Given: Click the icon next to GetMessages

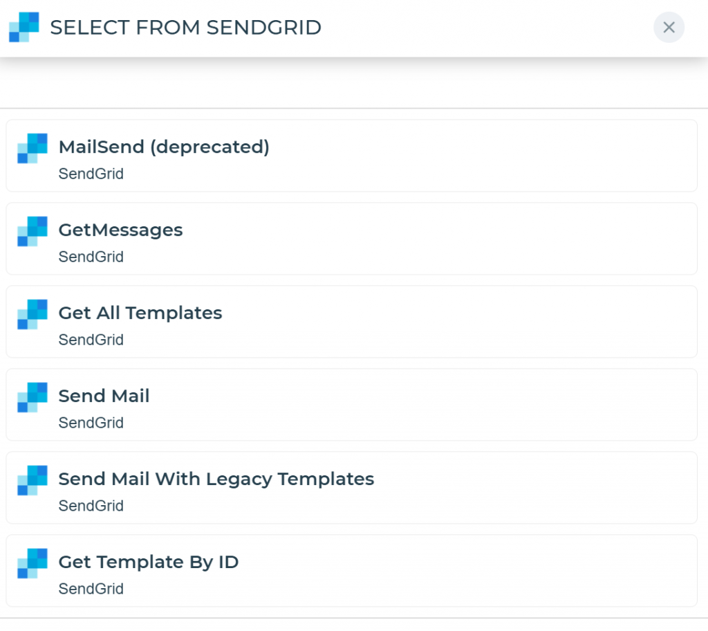Looking at the screenshot, I should (x=32, y=231).
